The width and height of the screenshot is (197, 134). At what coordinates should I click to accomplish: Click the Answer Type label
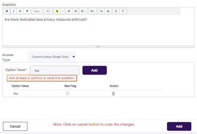tap(8, 57)
